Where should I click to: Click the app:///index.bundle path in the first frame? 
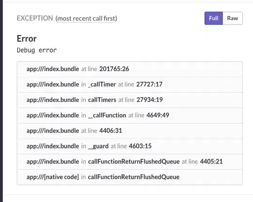click(53, 69)
